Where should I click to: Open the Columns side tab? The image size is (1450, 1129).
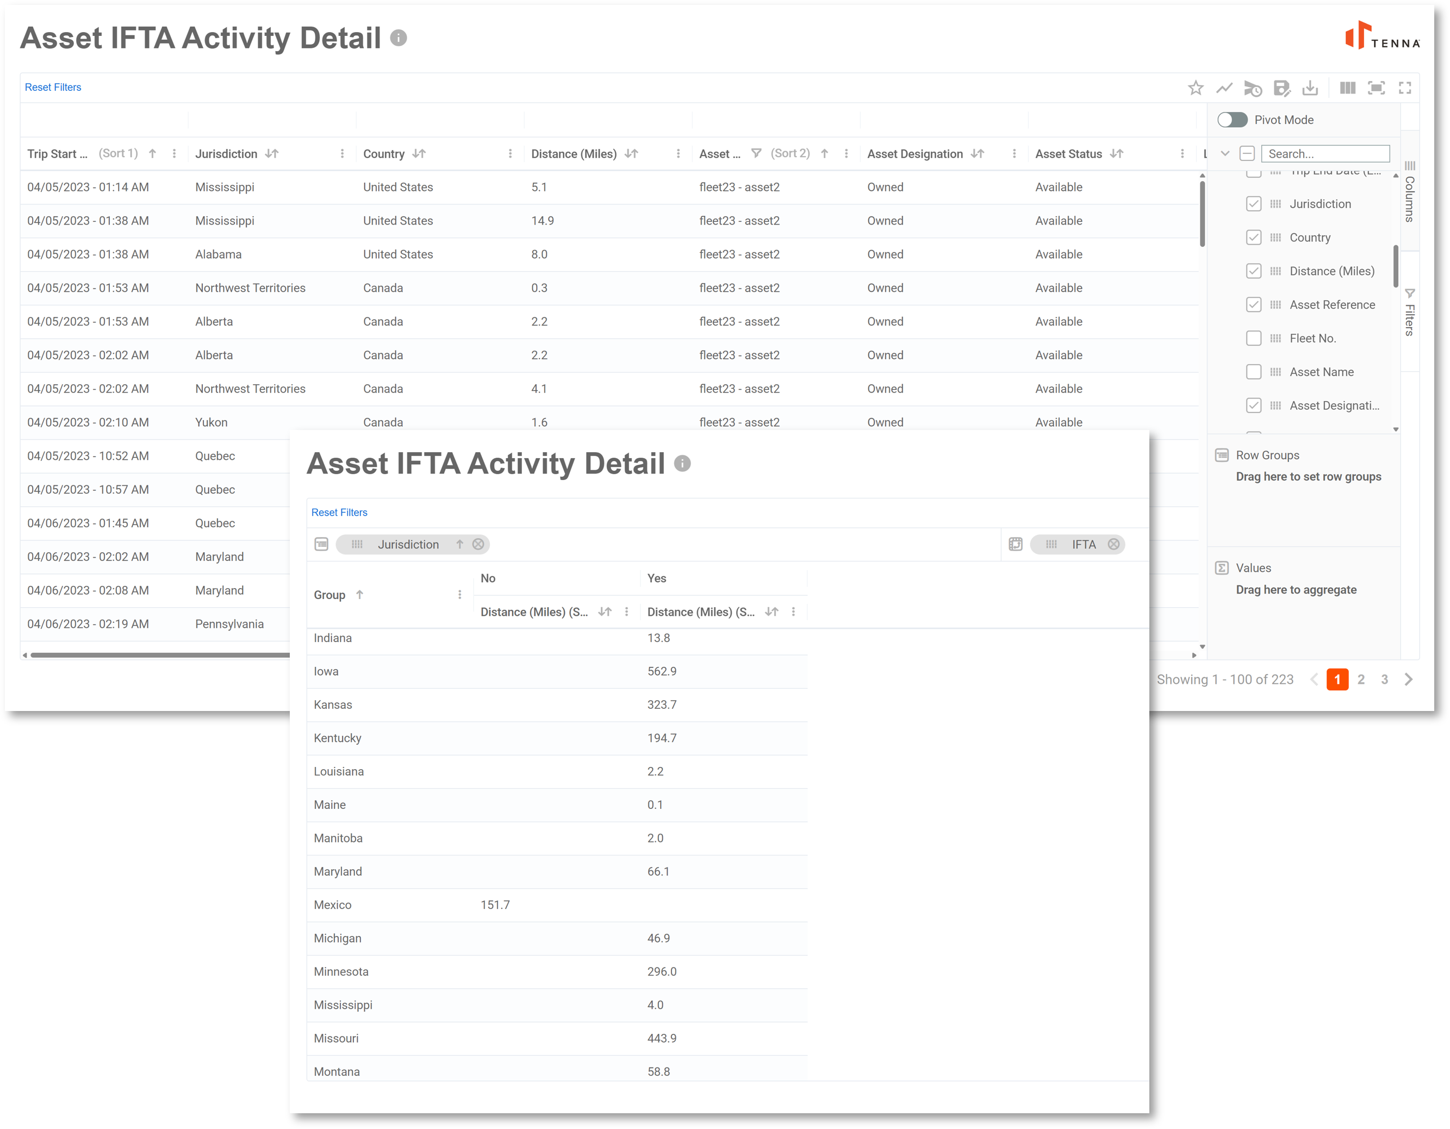point(1410,191)
